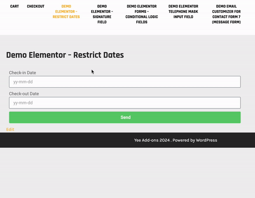Open Demo Email Customizer for Contact Form 7
The height and width of the screenshot is (198, 255).
pyautogui.click(x=227, y=14)
